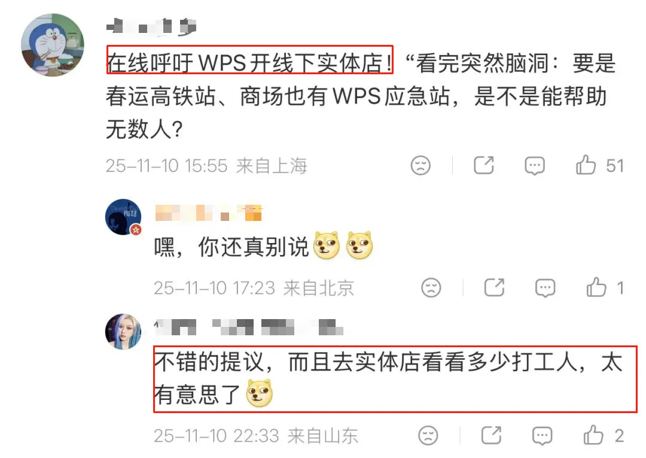Dislike the reply from 北京
646x458 pixels.
point(431,287)
